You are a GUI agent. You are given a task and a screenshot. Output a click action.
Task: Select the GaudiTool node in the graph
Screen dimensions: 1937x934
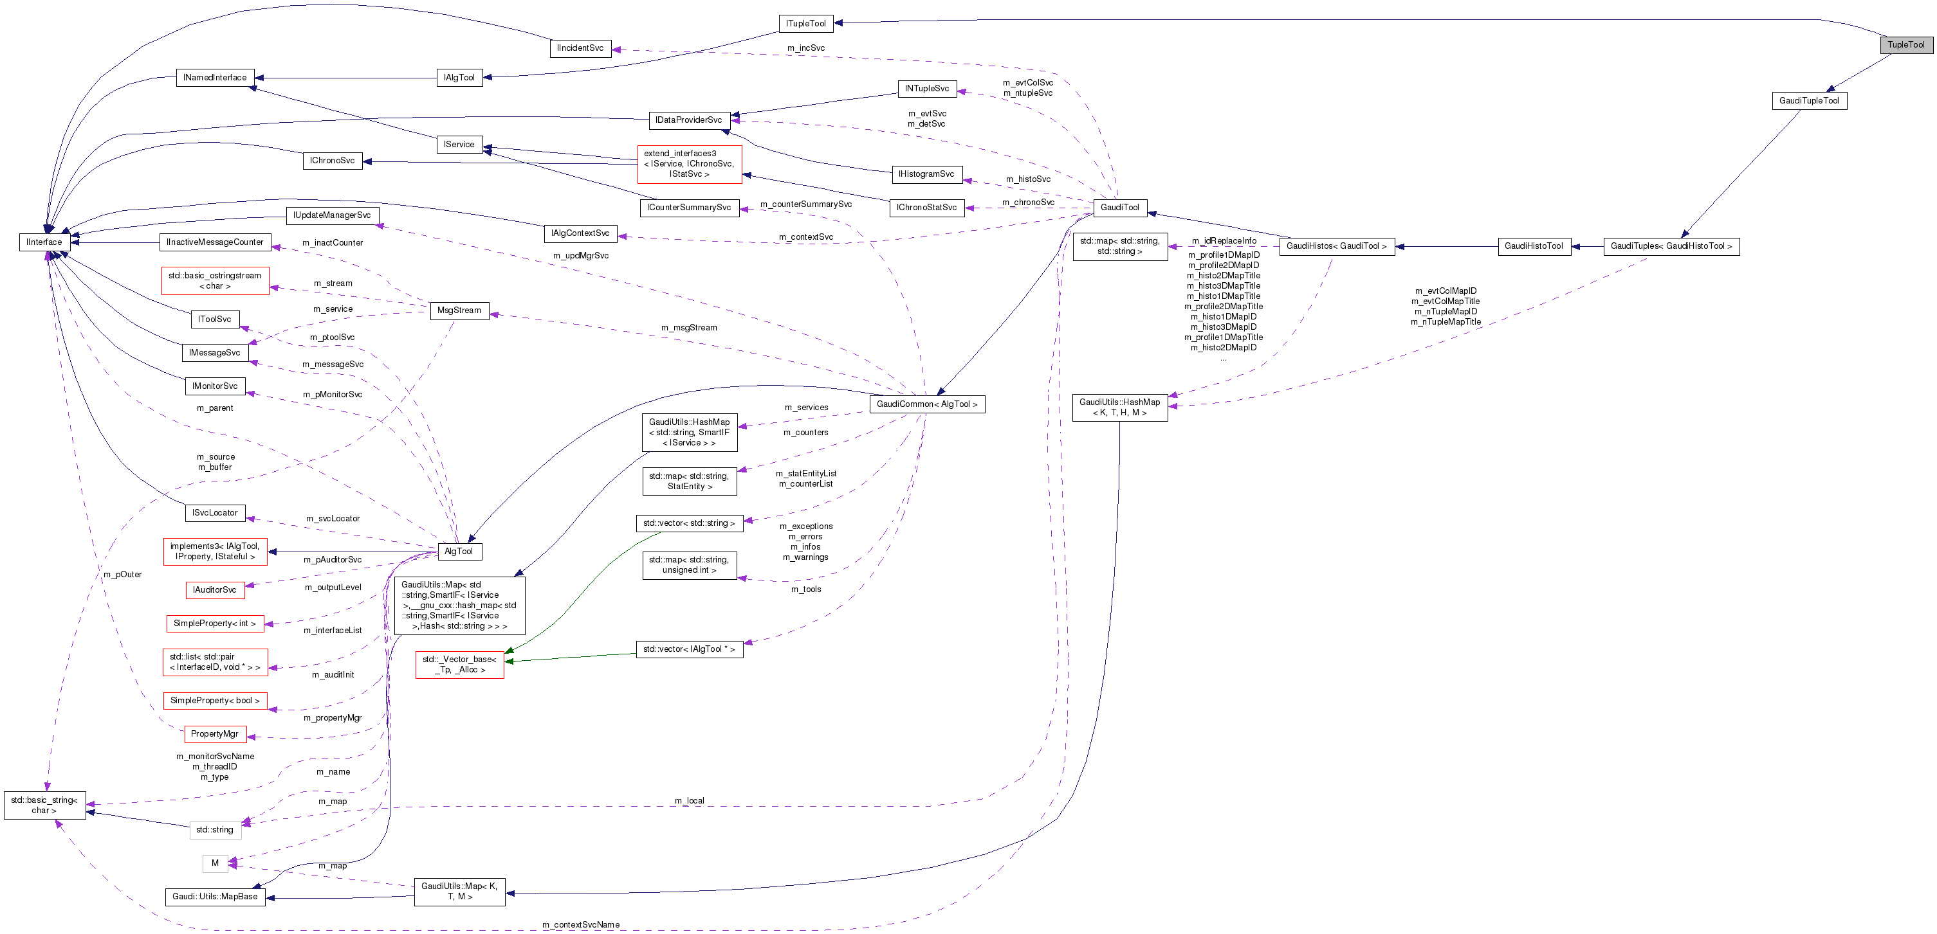click(1119, 208)
